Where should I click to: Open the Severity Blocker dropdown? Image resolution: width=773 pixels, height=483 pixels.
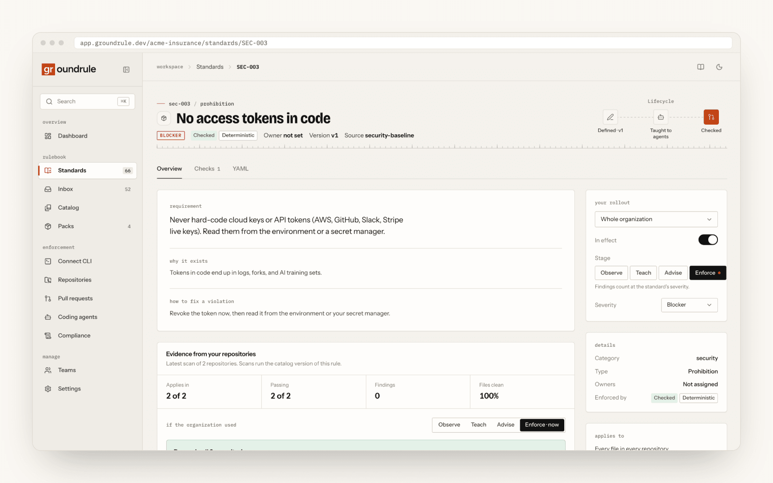689,305
